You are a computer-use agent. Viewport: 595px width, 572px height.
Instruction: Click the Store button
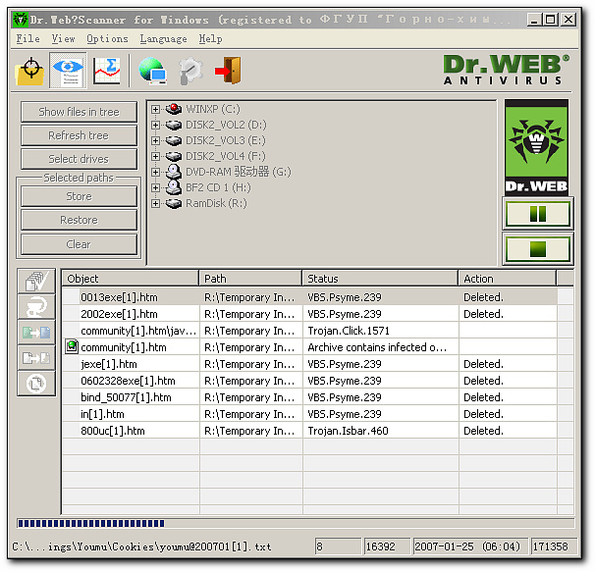click(x=79, y=196)
